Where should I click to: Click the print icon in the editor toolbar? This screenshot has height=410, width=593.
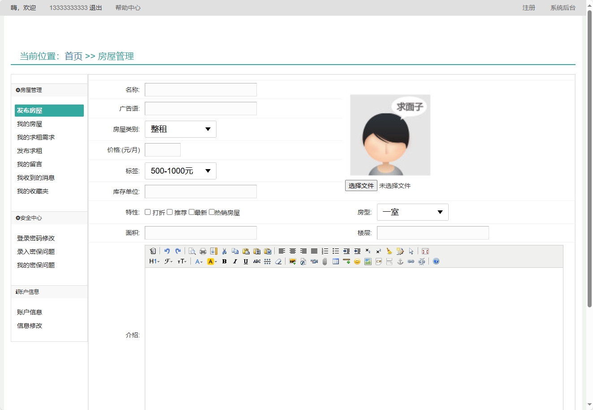pyautogui.click(x=203, y=251)
